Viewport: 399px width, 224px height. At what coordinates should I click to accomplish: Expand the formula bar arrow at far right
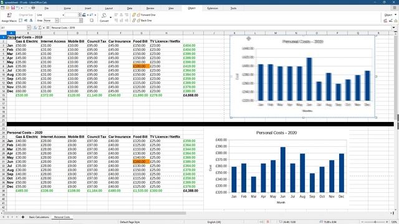(x=393, y=27)
